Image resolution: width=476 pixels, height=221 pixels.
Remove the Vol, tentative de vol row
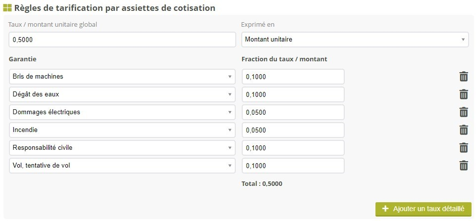(464, 166)
